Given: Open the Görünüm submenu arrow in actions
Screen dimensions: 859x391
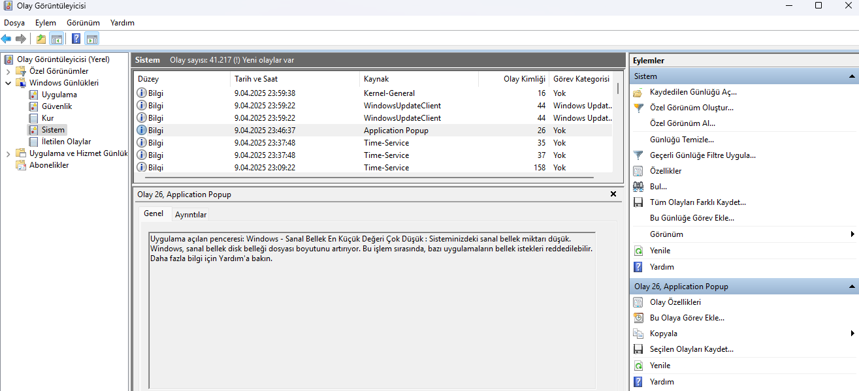Looking at the screenshot, I should (x=852, y=234).
